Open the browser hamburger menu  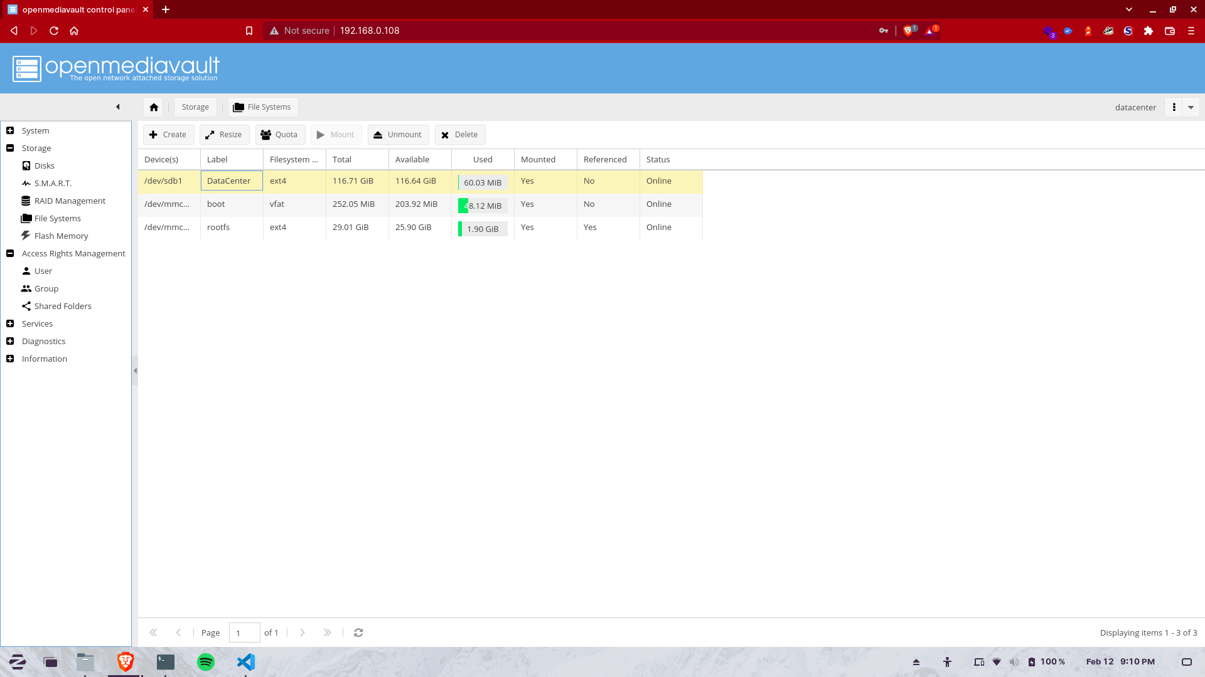pyautogui.click(x=1191, y=31)
